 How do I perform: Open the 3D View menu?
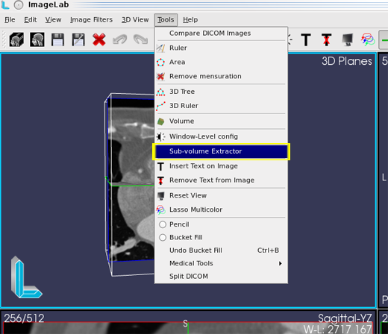pyautogui.click(x=135, y=19)
